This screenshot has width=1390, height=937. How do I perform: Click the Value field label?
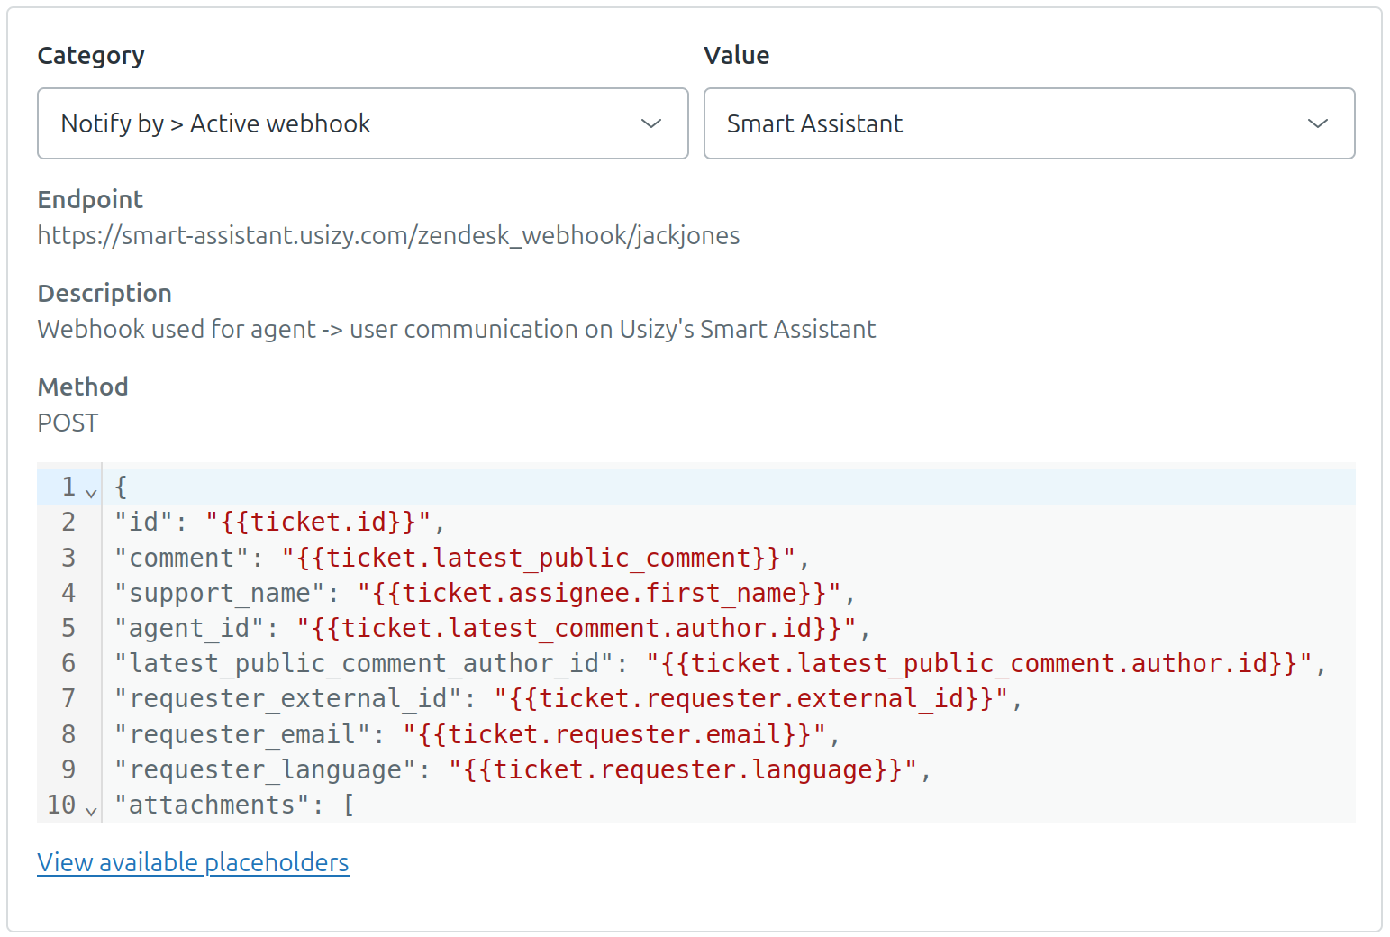[736, 55]
